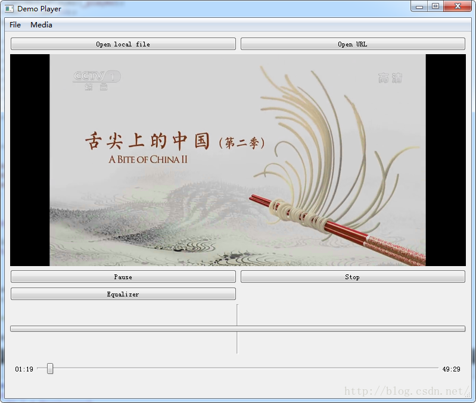Screen dimensions: 476x403
Task: Open the Media menu
Action: (41, 25)
